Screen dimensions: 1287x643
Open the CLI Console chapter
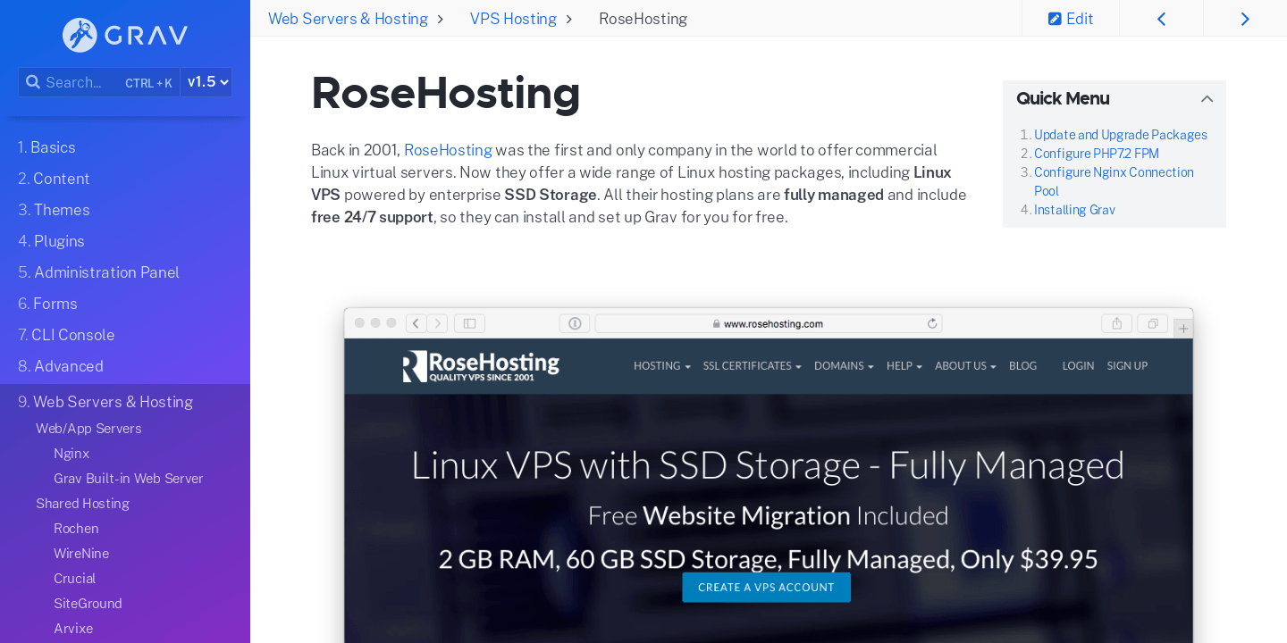tap(65, 334)
